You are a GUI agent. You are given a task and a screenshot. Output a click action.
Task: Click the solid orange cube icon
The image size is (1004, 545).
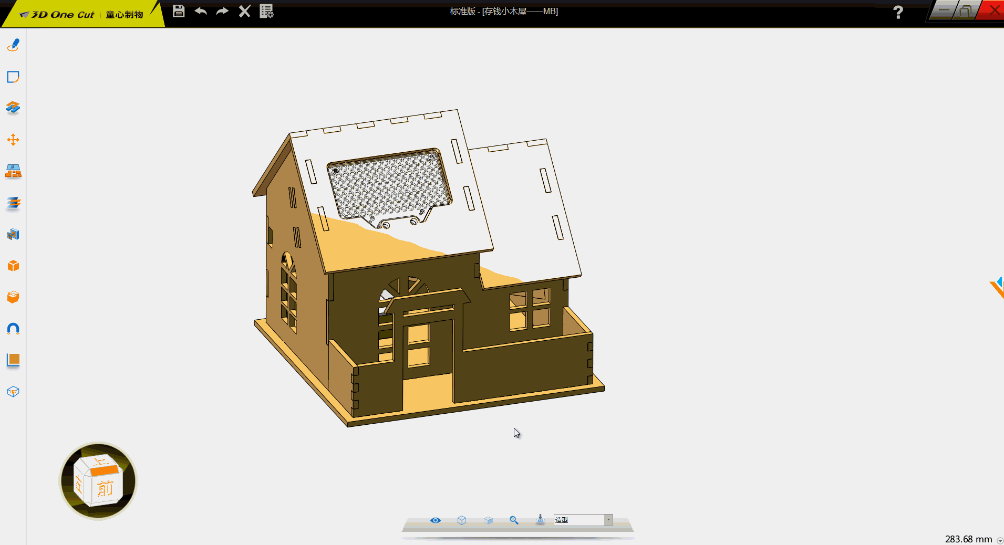click(13, 266)
